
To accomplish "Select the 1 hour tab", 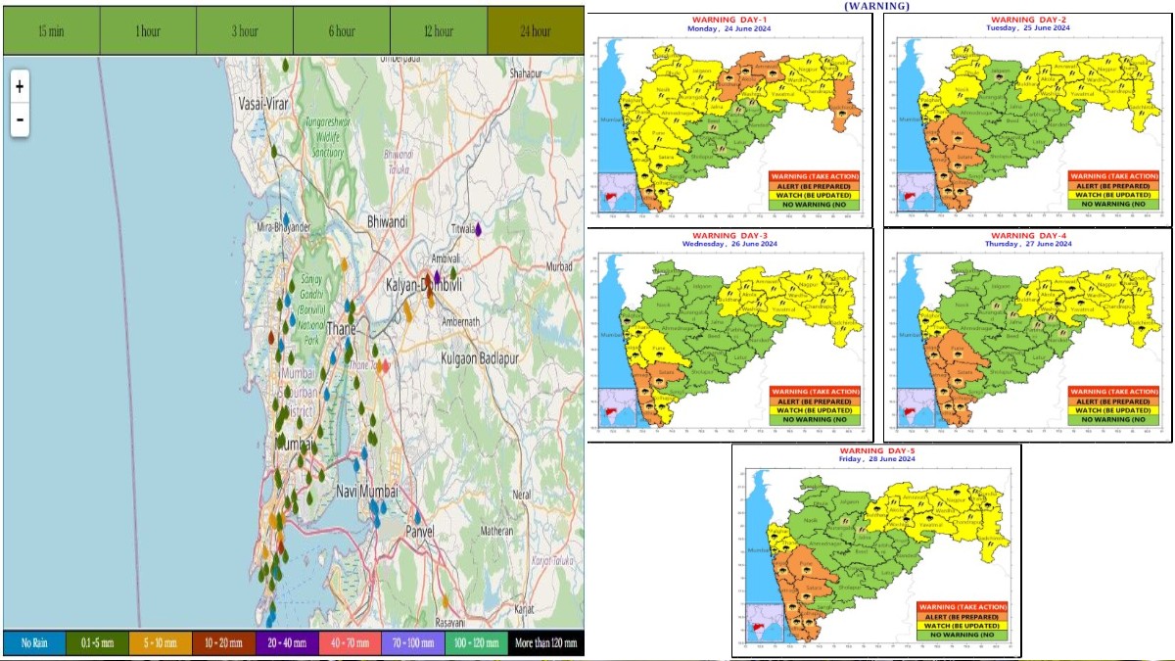I will point(148,31).
